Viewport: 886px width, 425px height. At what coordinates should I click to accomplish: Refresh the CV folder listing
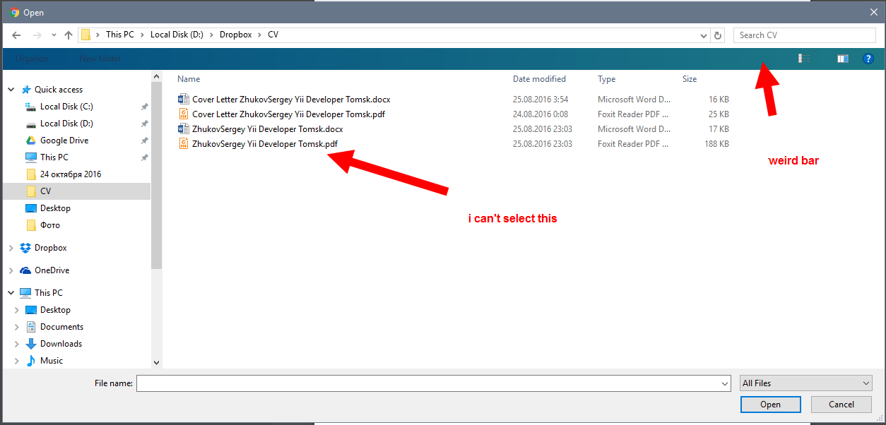point(719,35)
